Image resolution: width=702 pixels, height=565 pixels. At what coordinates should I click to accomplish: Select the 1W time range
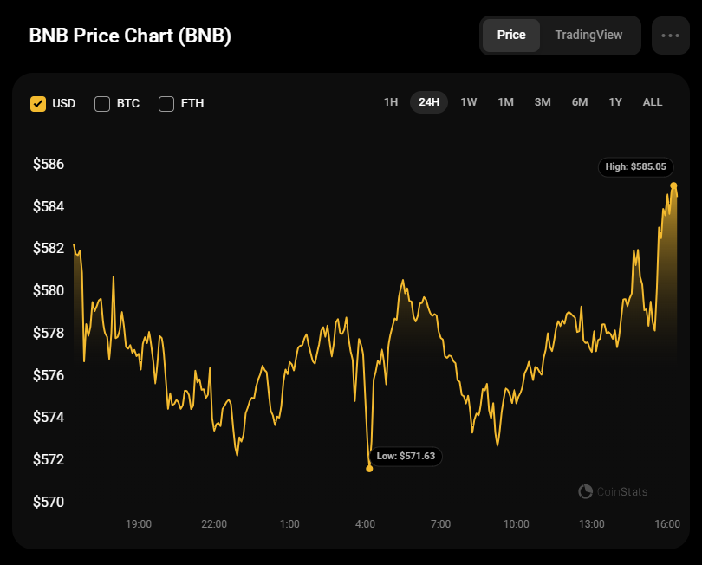[468, 102]
